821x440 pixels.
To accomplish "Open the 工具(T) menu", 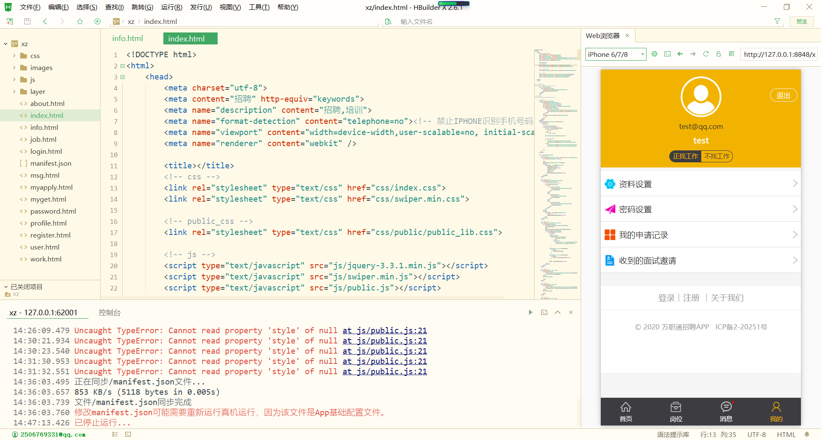I will [259, 7].
